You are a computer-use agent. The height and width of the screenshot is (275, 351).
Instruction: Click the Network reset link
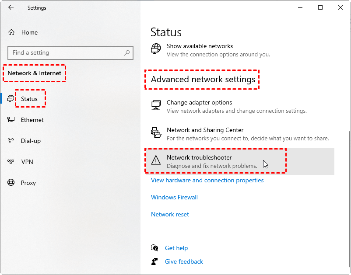170,214
